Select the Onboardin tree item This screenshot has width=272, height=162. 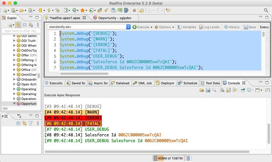coord(26,79)
